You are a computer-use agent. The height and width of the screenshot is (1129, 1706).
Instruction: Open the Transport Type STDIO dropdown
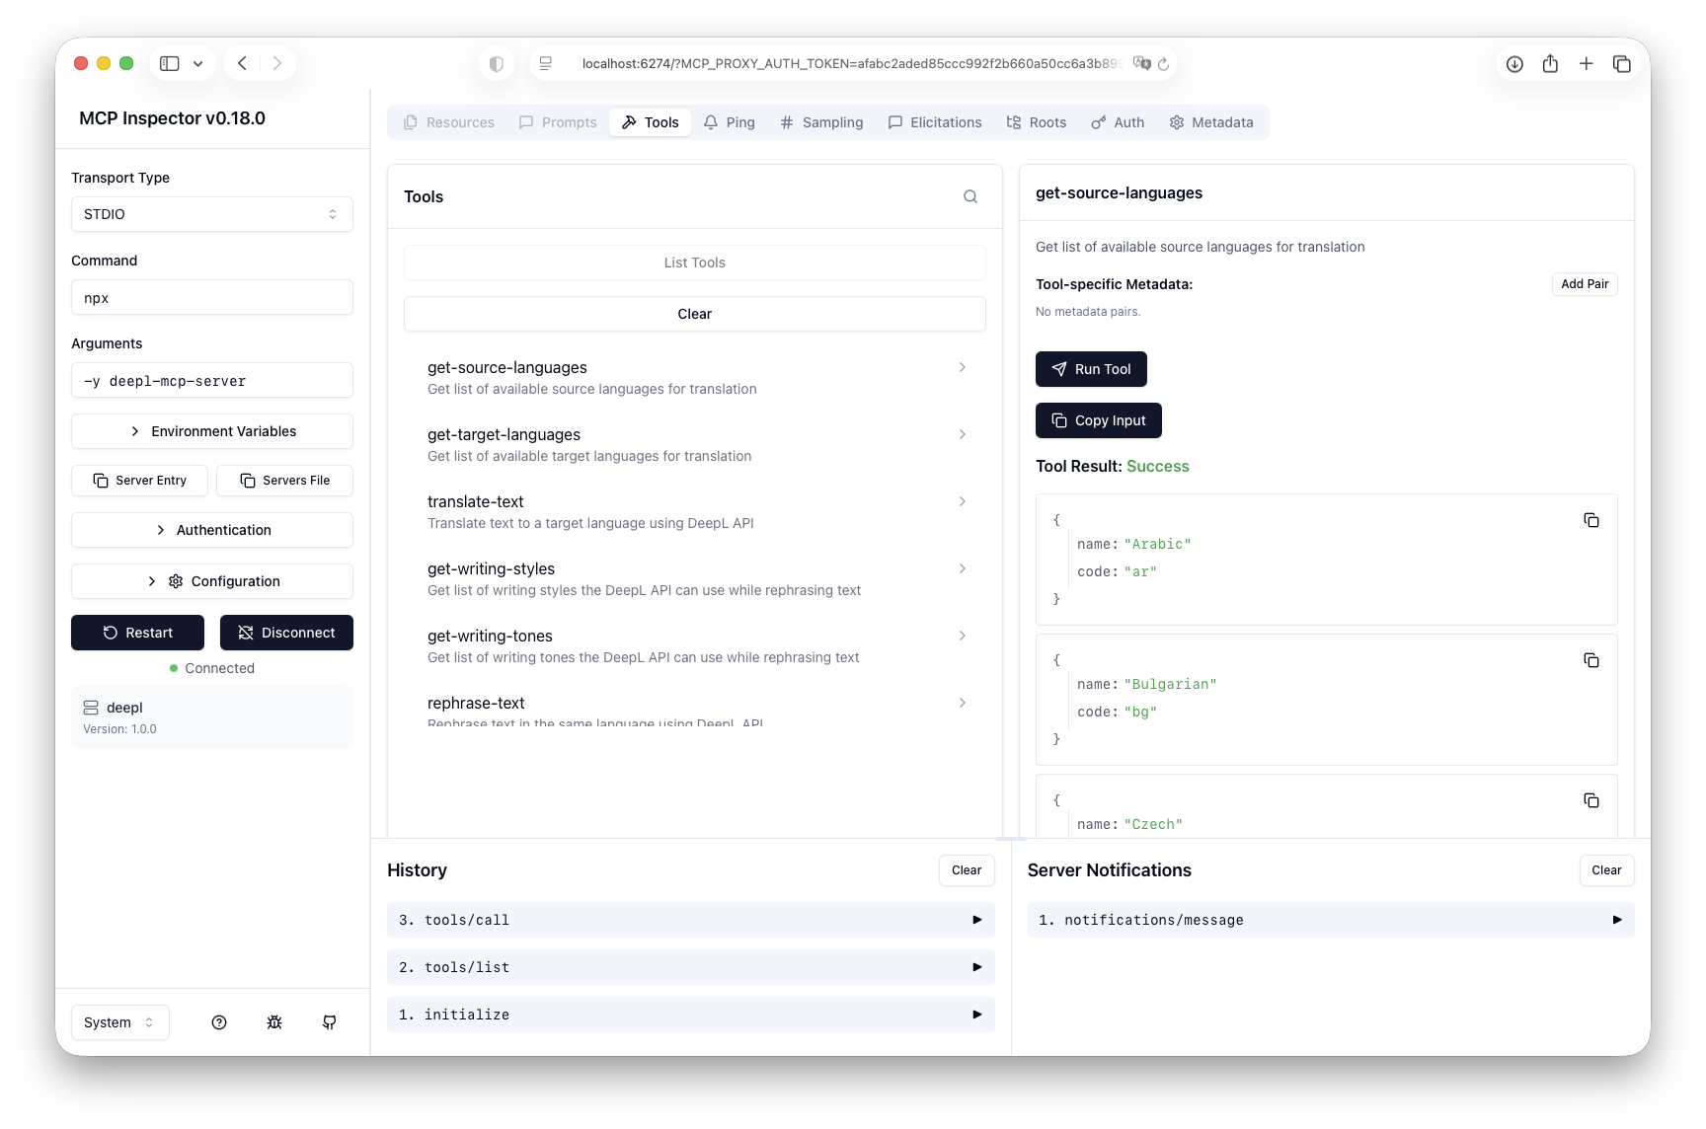(x=211, y=214)
